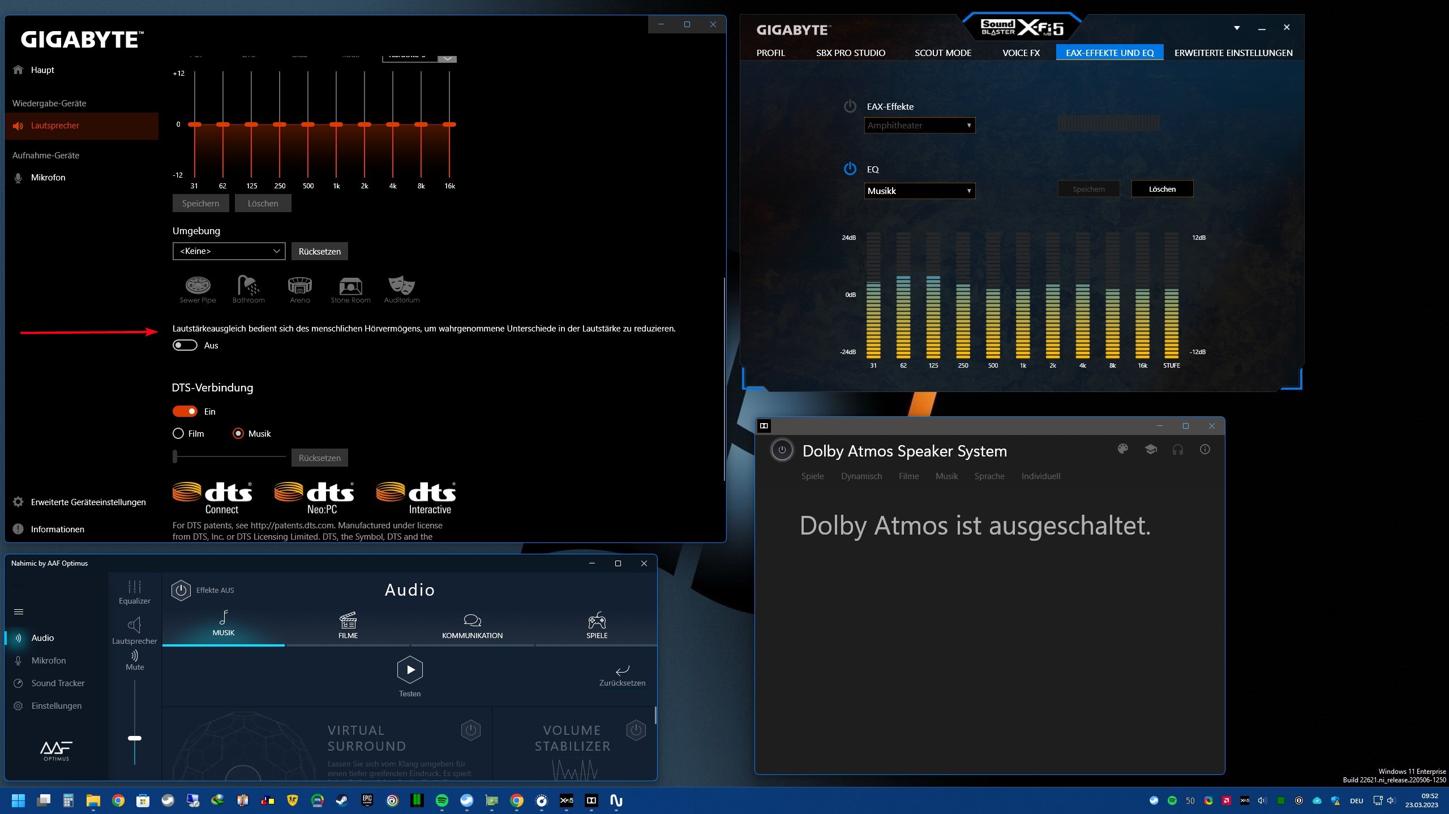Expand the EAX-Effekte Amphitheater dropdown
The width and height of the screenshot is (1449, 814).
point(919,126)
